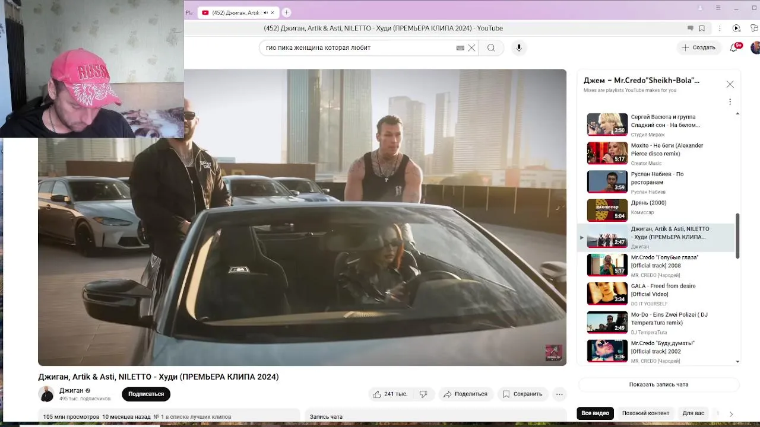
Task: Open the playlist three-dots options menu
Action: pyautogui.click(x=730, y=101)
